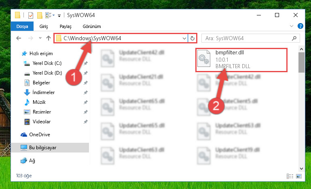This screenshot has height=189, width=311.
Task: Switch to details view in status bar
Action: click(x=290, y=176)
